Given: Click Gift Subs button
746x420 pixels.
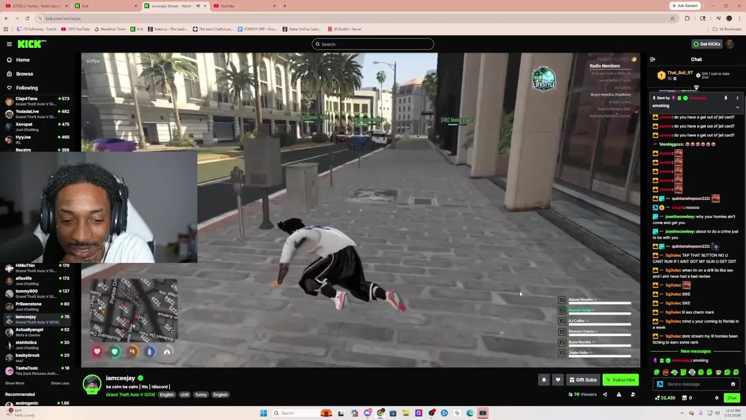Looking at the screenshot, I should 583,380.
